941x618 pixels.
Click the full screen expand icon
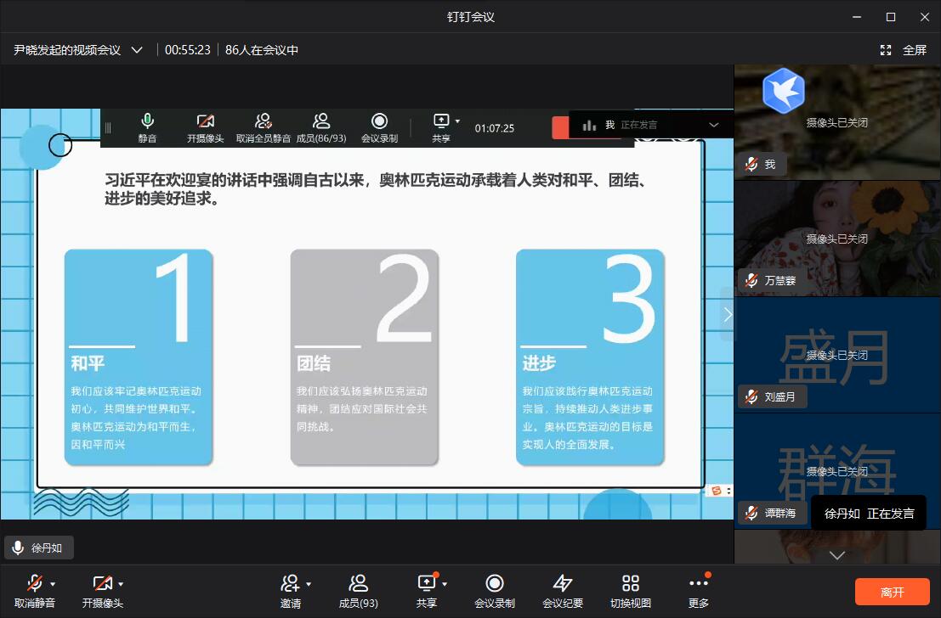pos(886,50)
